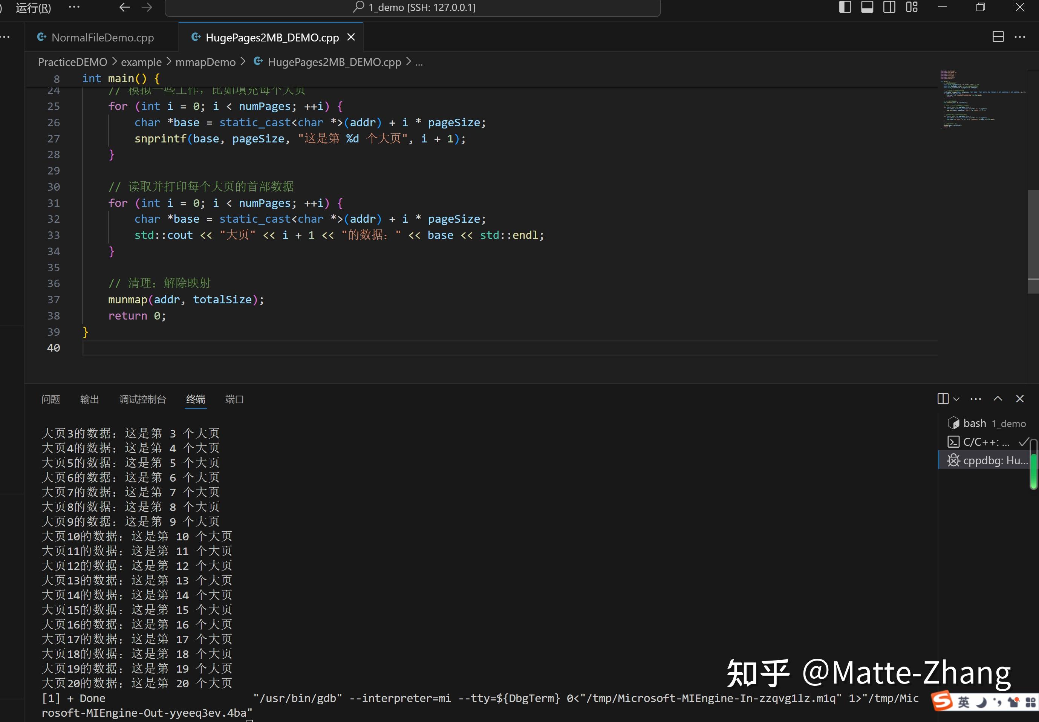Switch to the NormalFileDemo.cpp tab

102,37
